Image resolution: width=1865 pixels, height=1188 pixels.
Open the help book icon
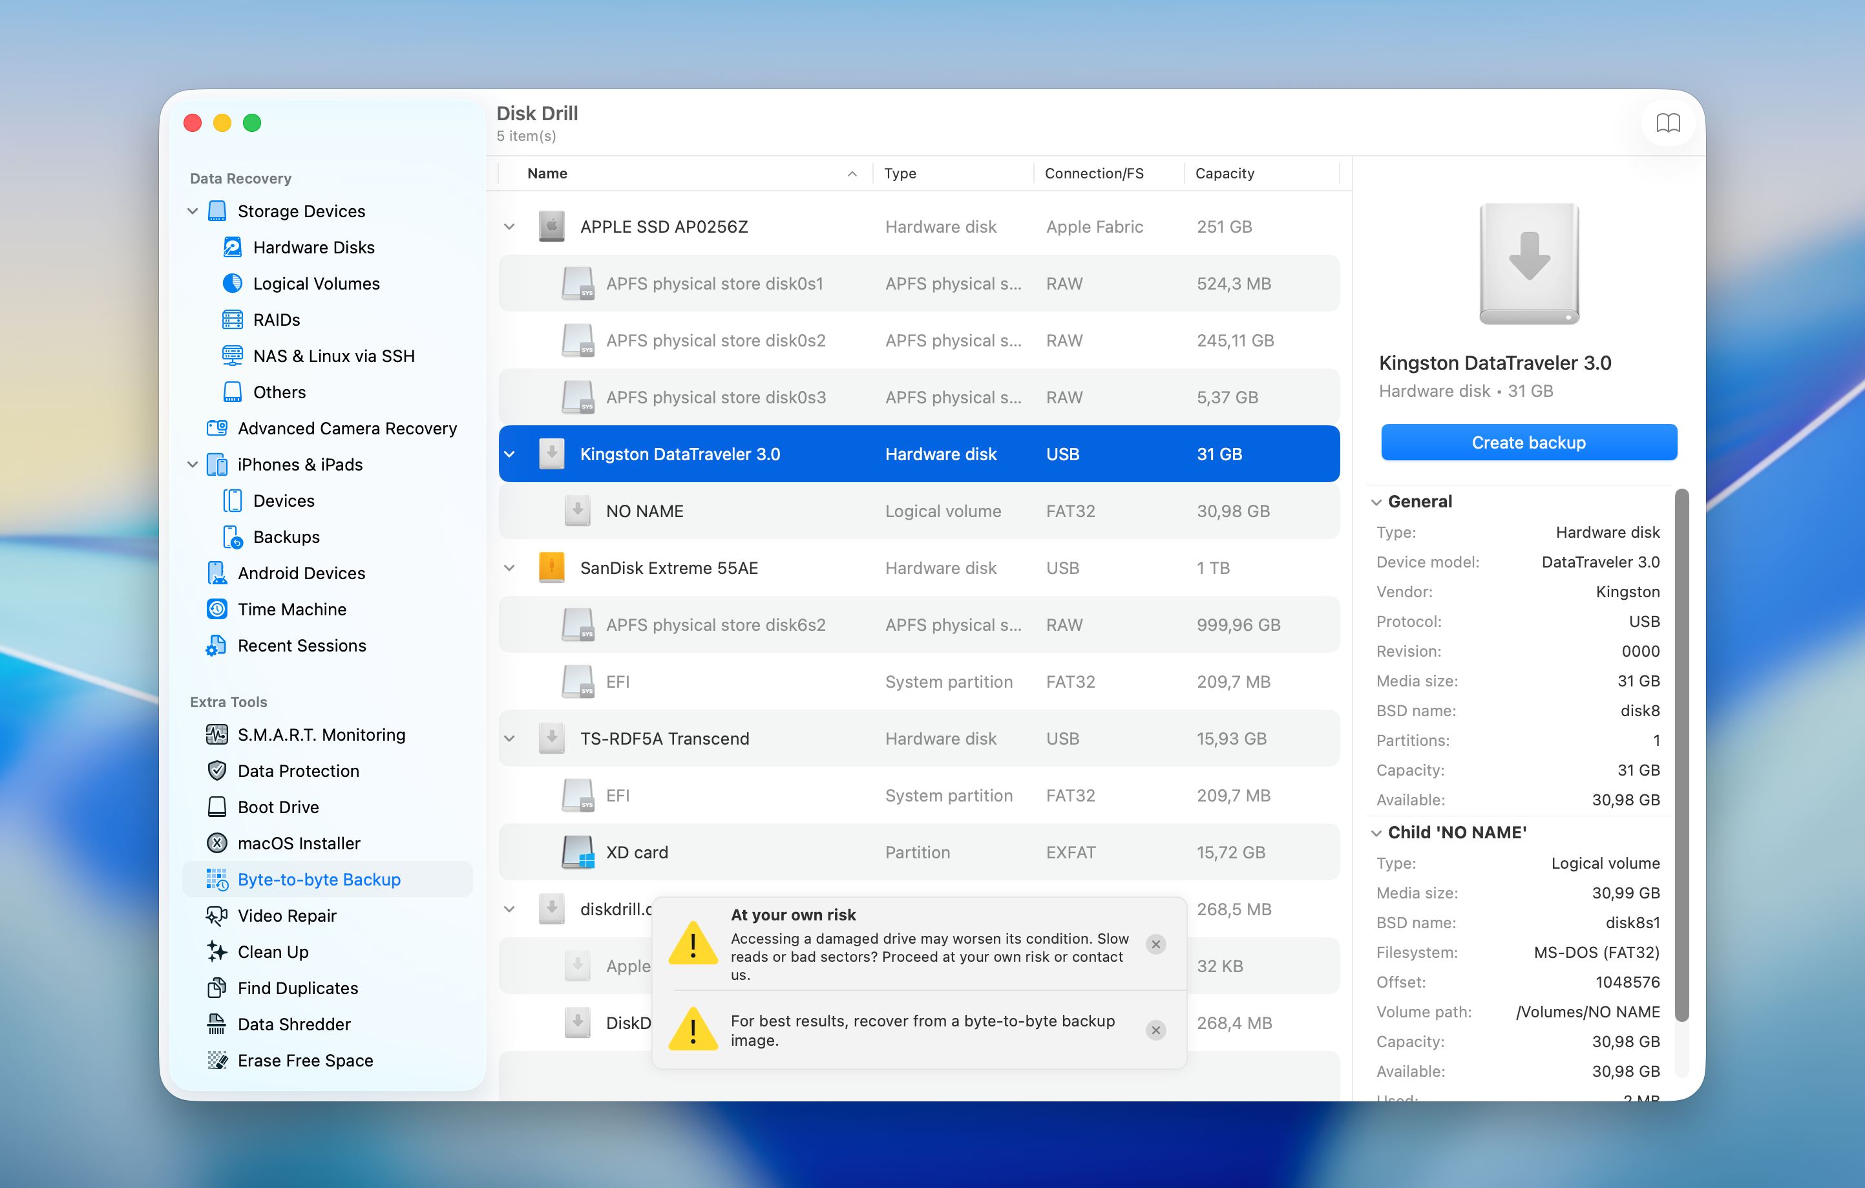(1667, 123)
